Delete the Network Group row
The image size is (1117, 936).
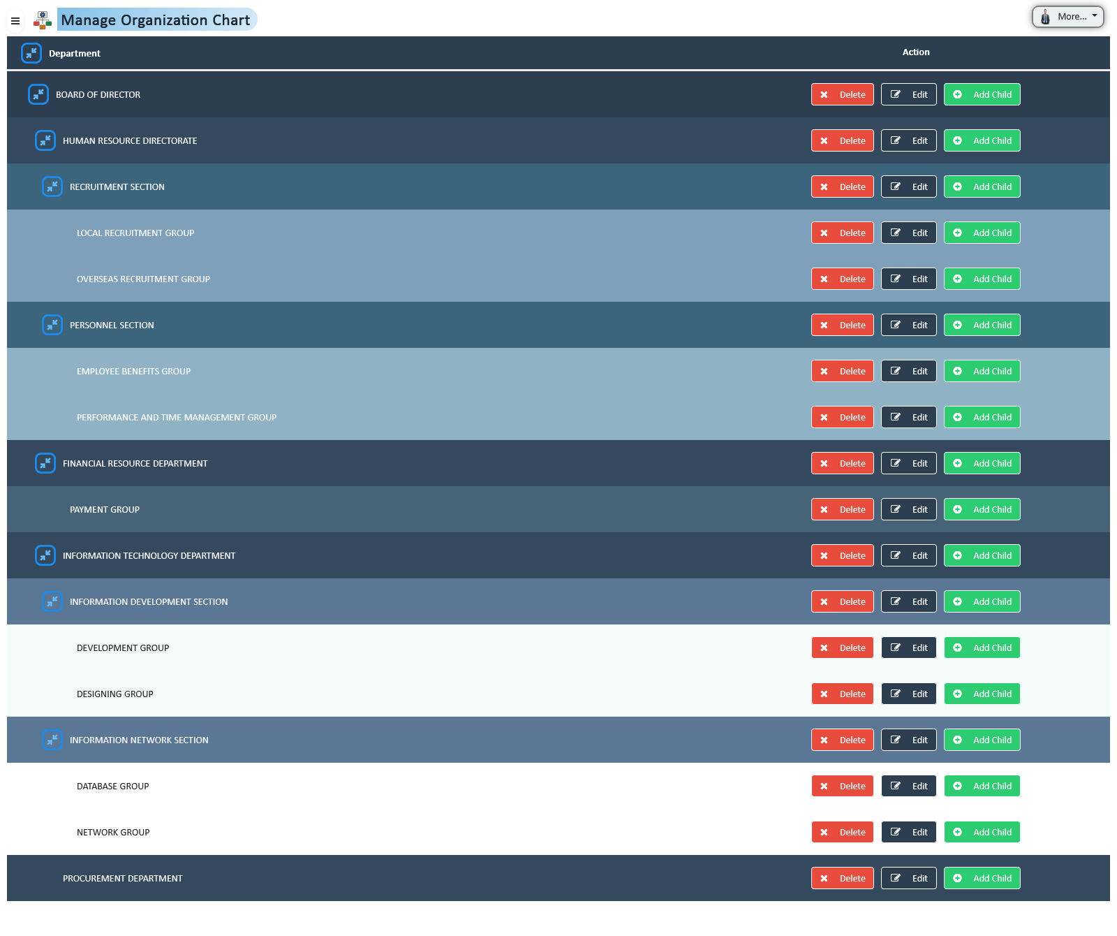pyautogui.click(x=842, y=832)
